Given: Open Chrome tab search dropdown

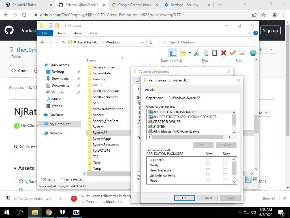Looking at the screenshot, I should (244, 4).
